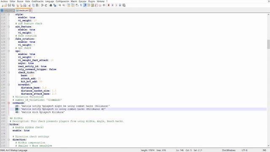Toggle synchronized horizontal scrolling icon

point(72,5)
